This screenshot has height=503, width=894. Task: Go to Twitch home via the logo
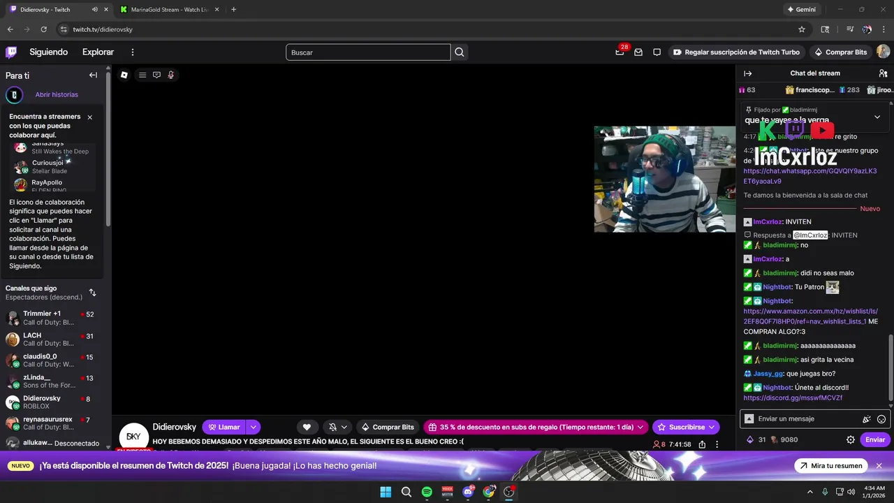point(11,52)
